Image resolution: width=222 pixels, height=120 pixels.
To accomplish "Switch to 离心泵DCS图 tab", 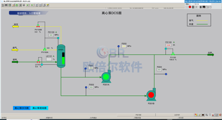I will tap(22, 108).
